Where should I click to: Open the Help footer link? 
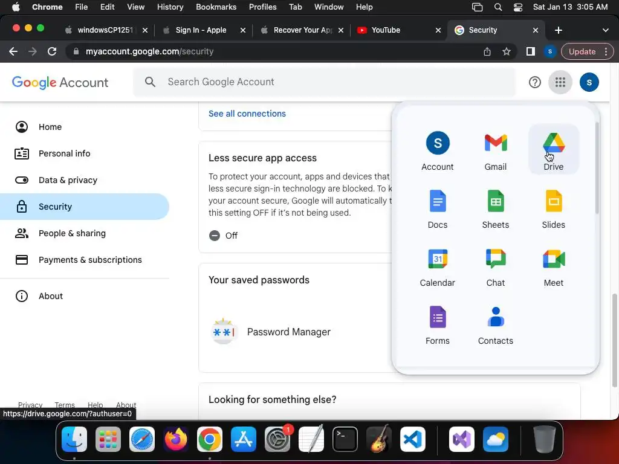click(x=95, y=405)
